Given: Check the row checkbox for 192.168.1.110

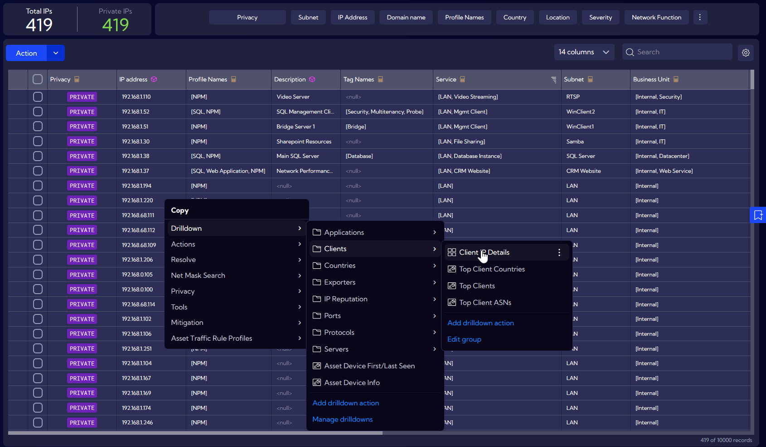Looking at the screenshot, I should pyautogui.click(x=38, y=97).
